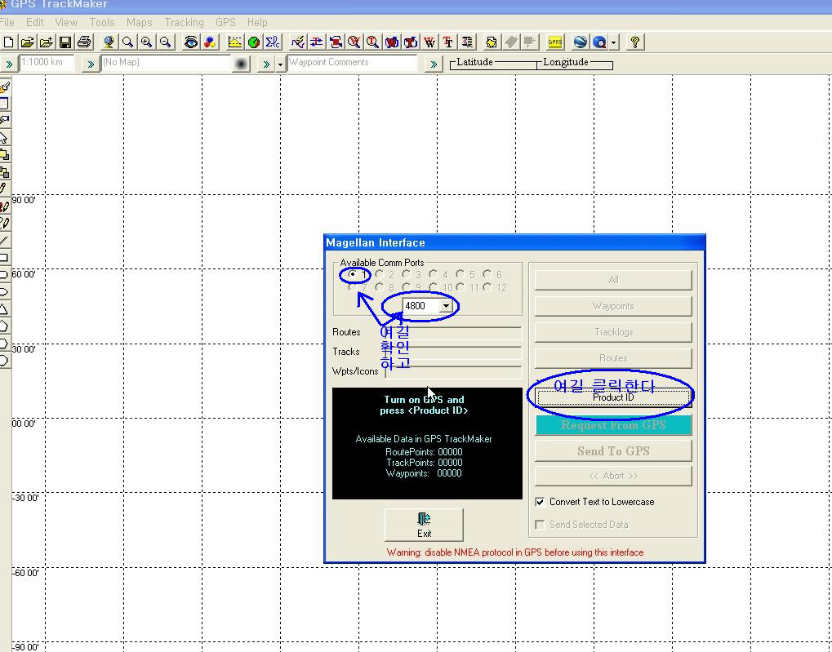Viewport: 832px width, 652px height.
Task: Click the blue Earth globe icon
Action: click(580, 42)
